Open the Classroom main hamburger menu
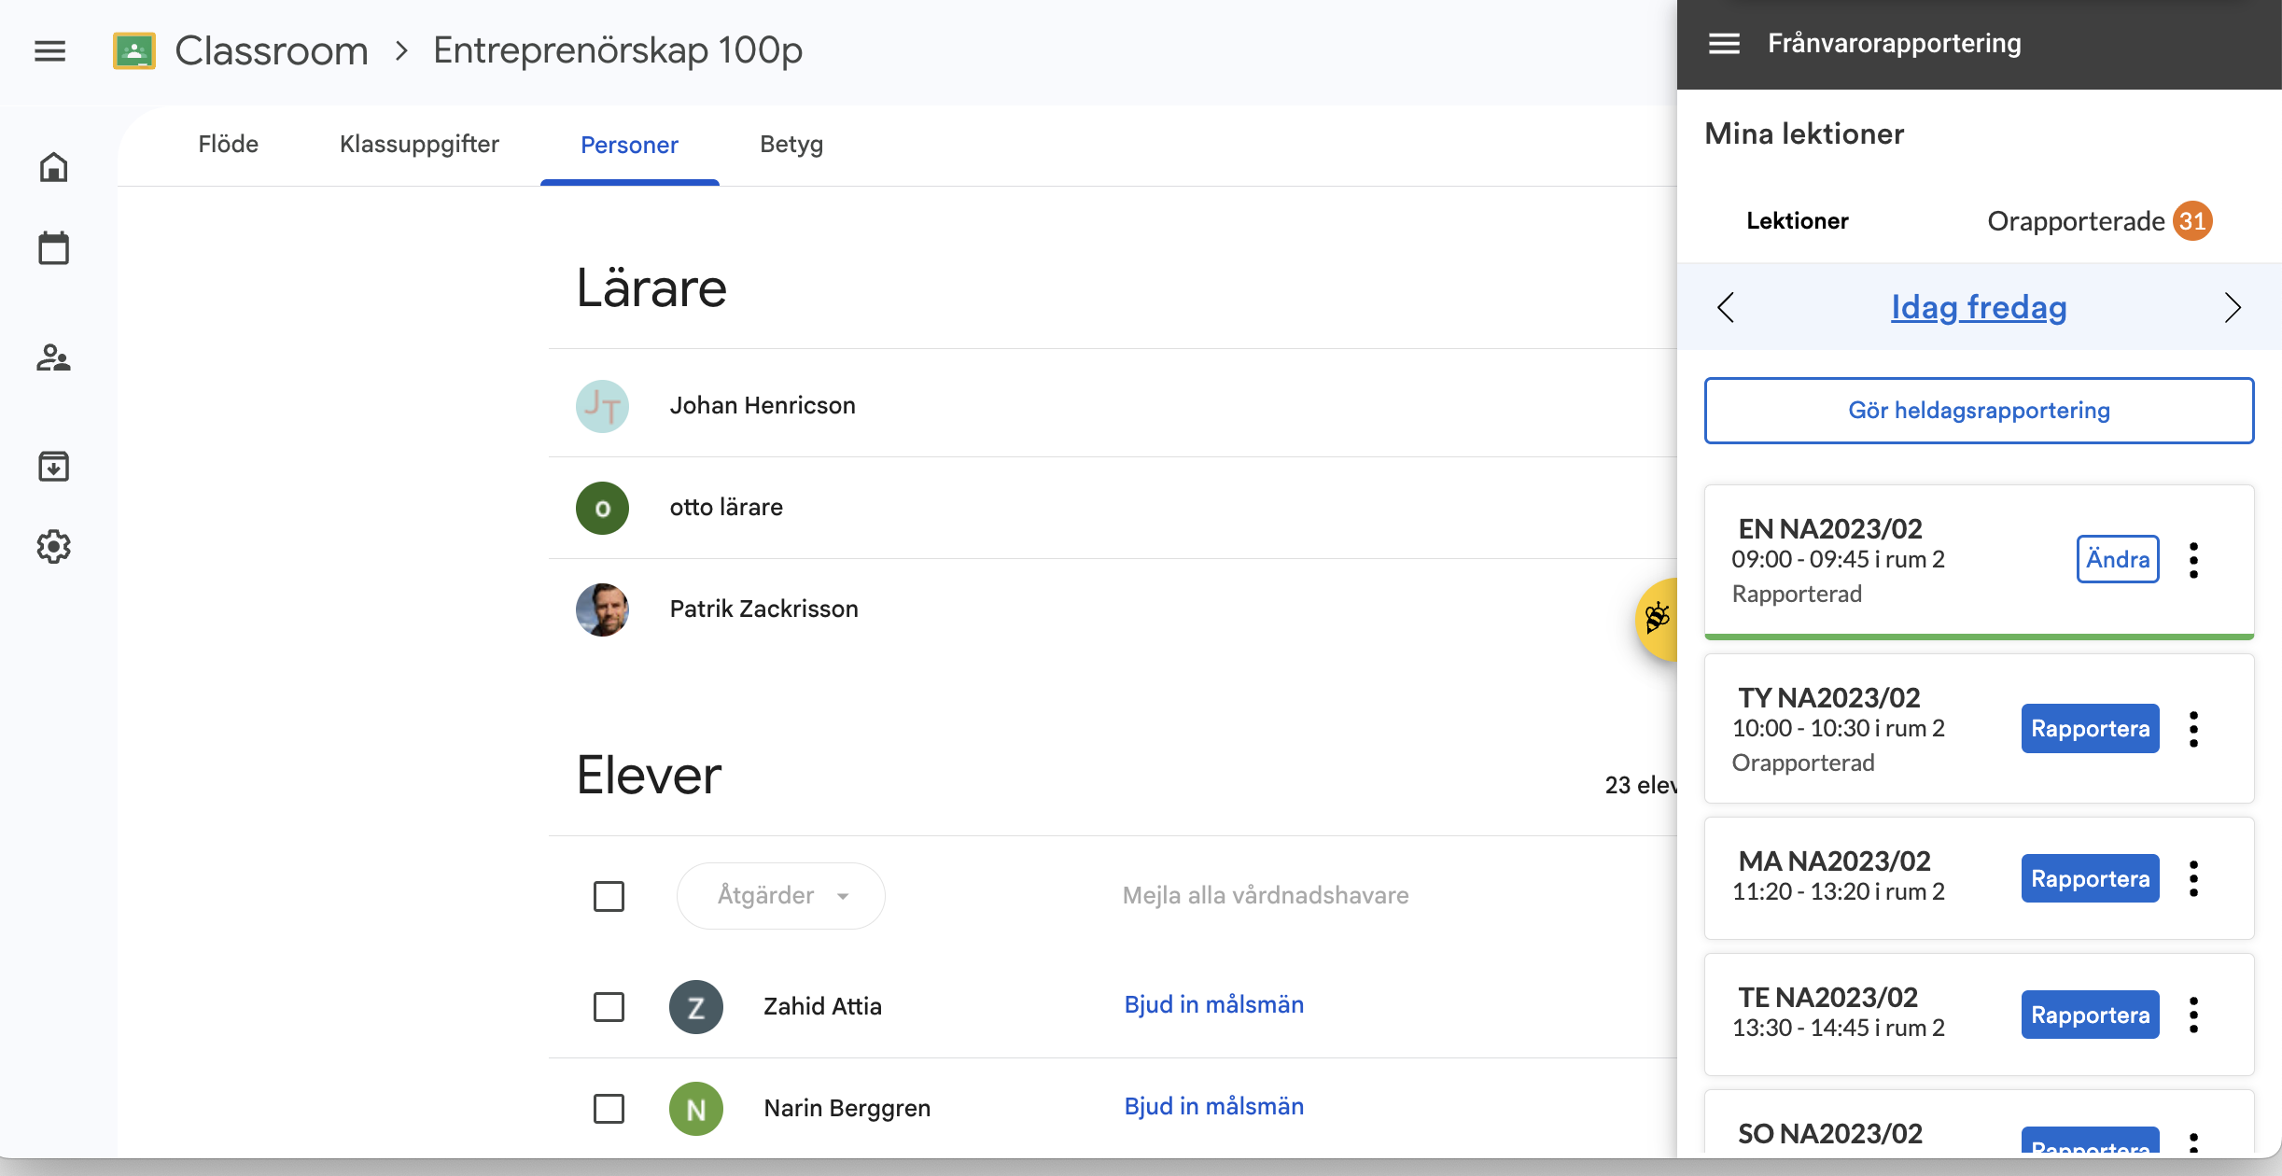 [x=50, y=50]
